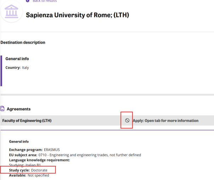Click the Study cycle: Doctorate field
Image resolution: width=214 pixels, height=180 pixels.
tap(28, 170)
